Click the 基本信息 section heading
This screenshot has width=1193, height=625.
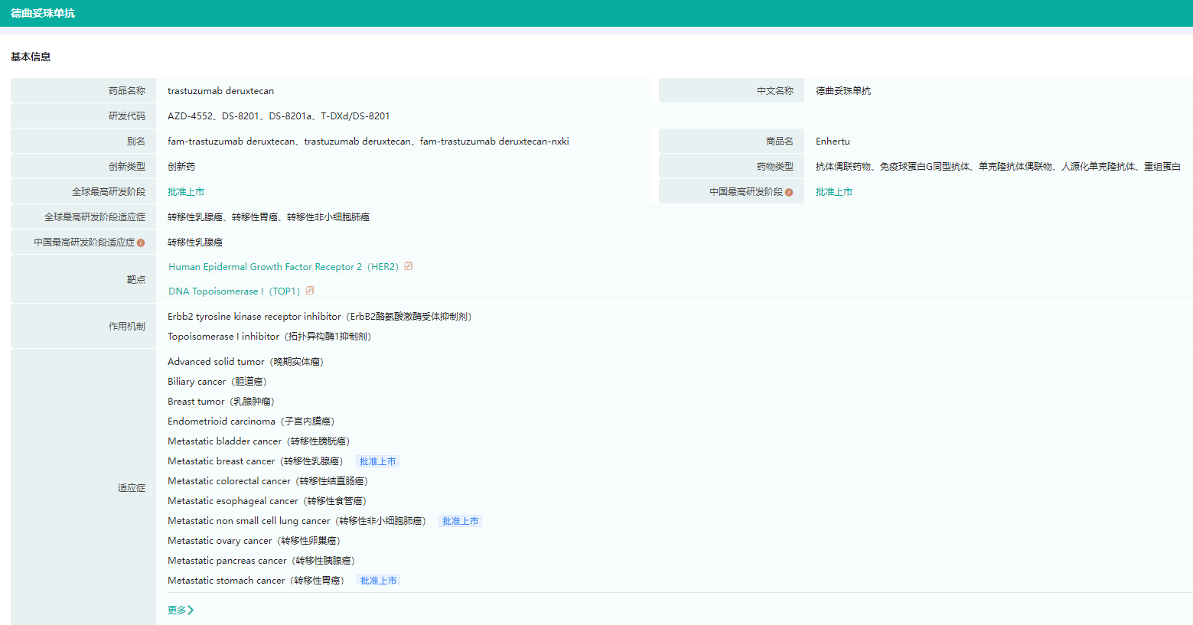31,57
